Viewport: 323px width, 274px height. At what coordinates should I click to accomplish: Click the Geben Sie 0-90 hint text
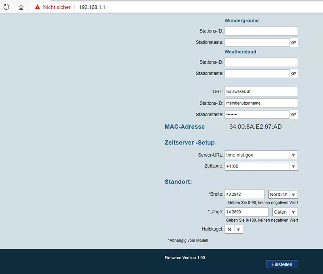tap(263, 202)
